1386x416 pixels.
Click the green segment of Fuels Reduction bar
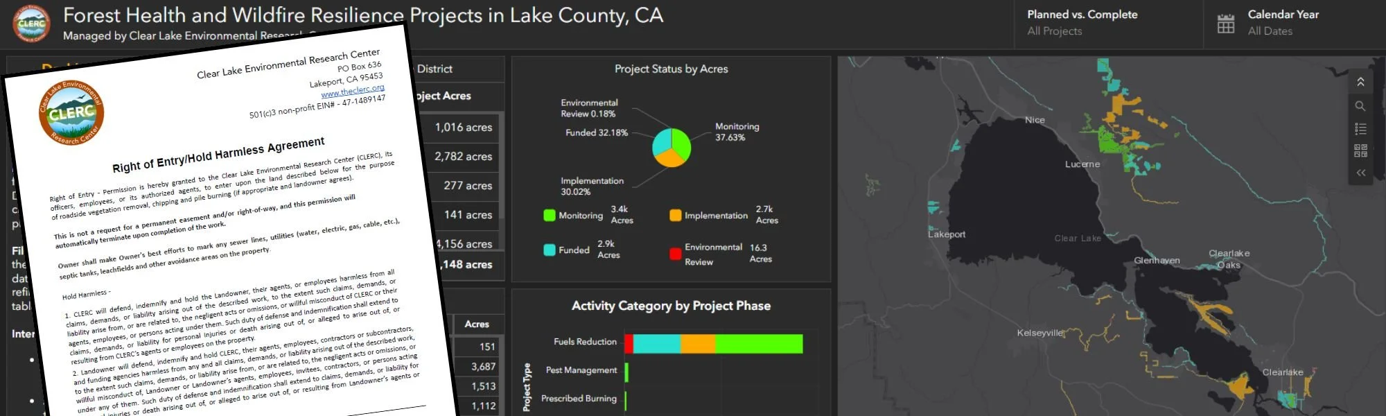[x=759, y=344]
